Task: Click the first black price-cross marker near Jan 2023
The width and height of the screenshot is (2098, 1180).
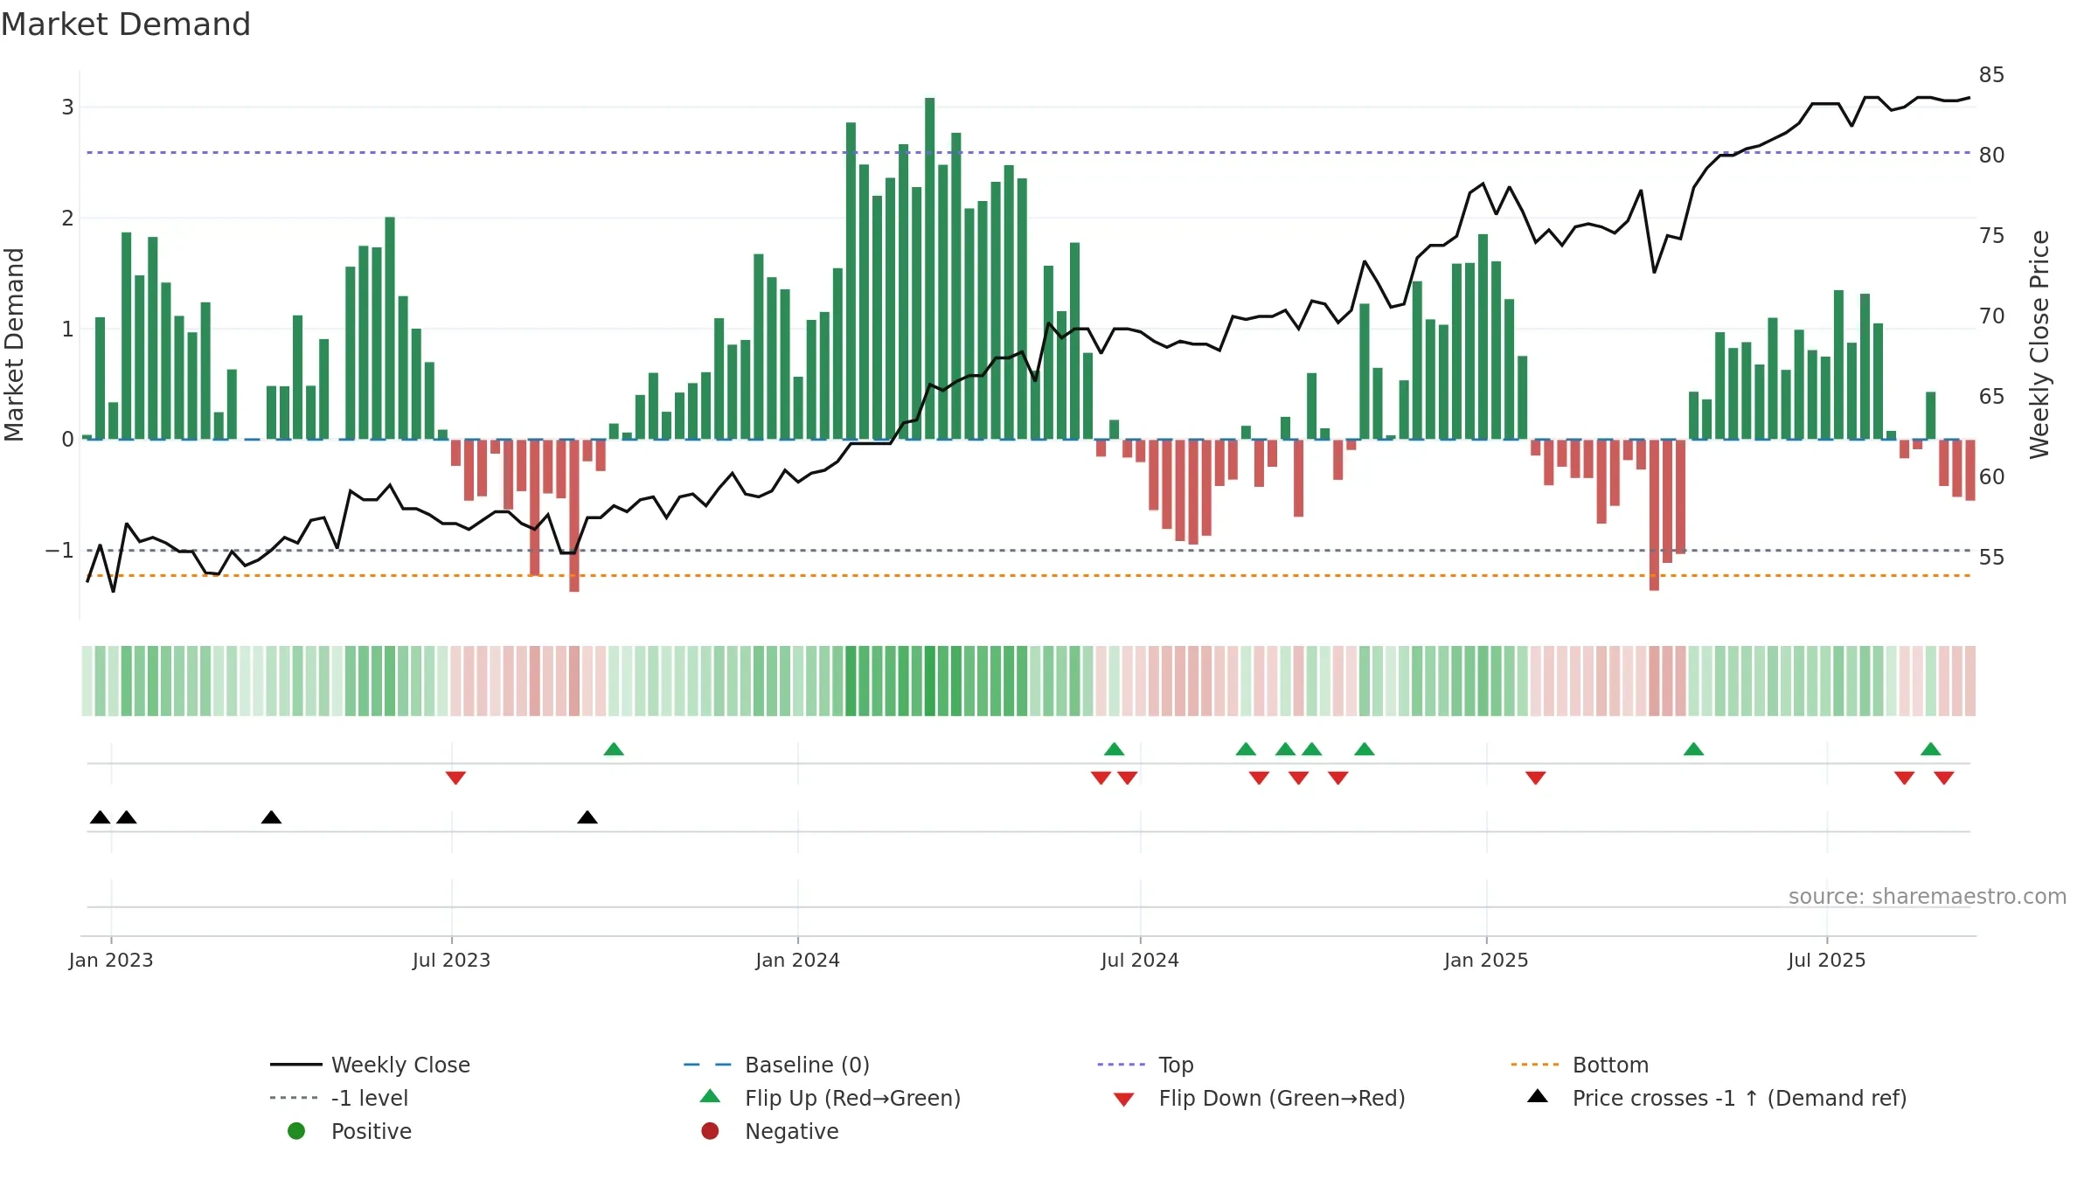Action: coord(101,817)
